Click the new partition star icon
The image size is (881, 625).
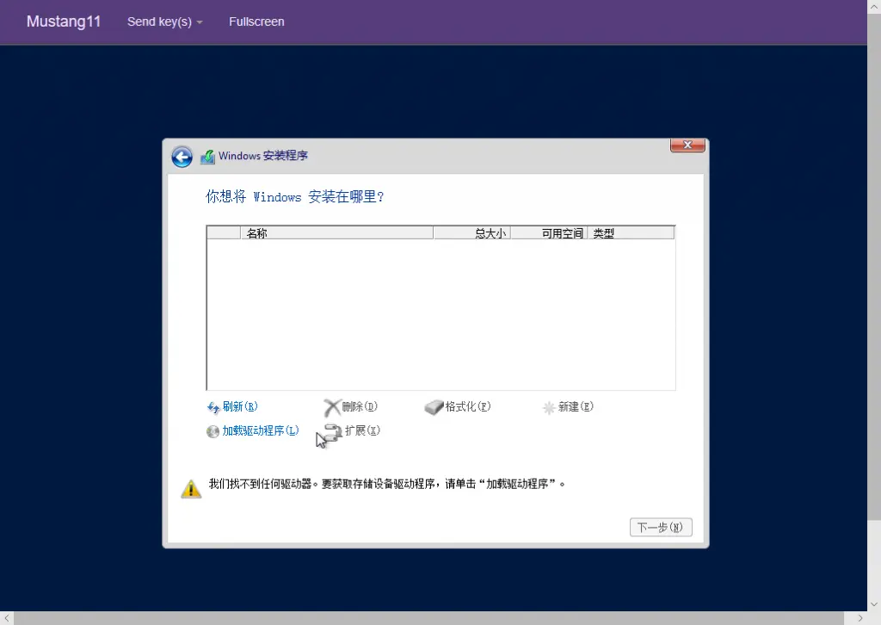coord(549,407)
